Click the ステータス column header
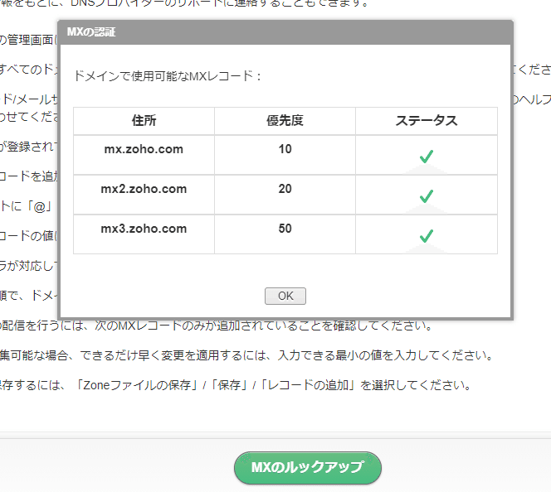This screenshot has width=551, height=492. pyautogui.click(x=427, y=121)
